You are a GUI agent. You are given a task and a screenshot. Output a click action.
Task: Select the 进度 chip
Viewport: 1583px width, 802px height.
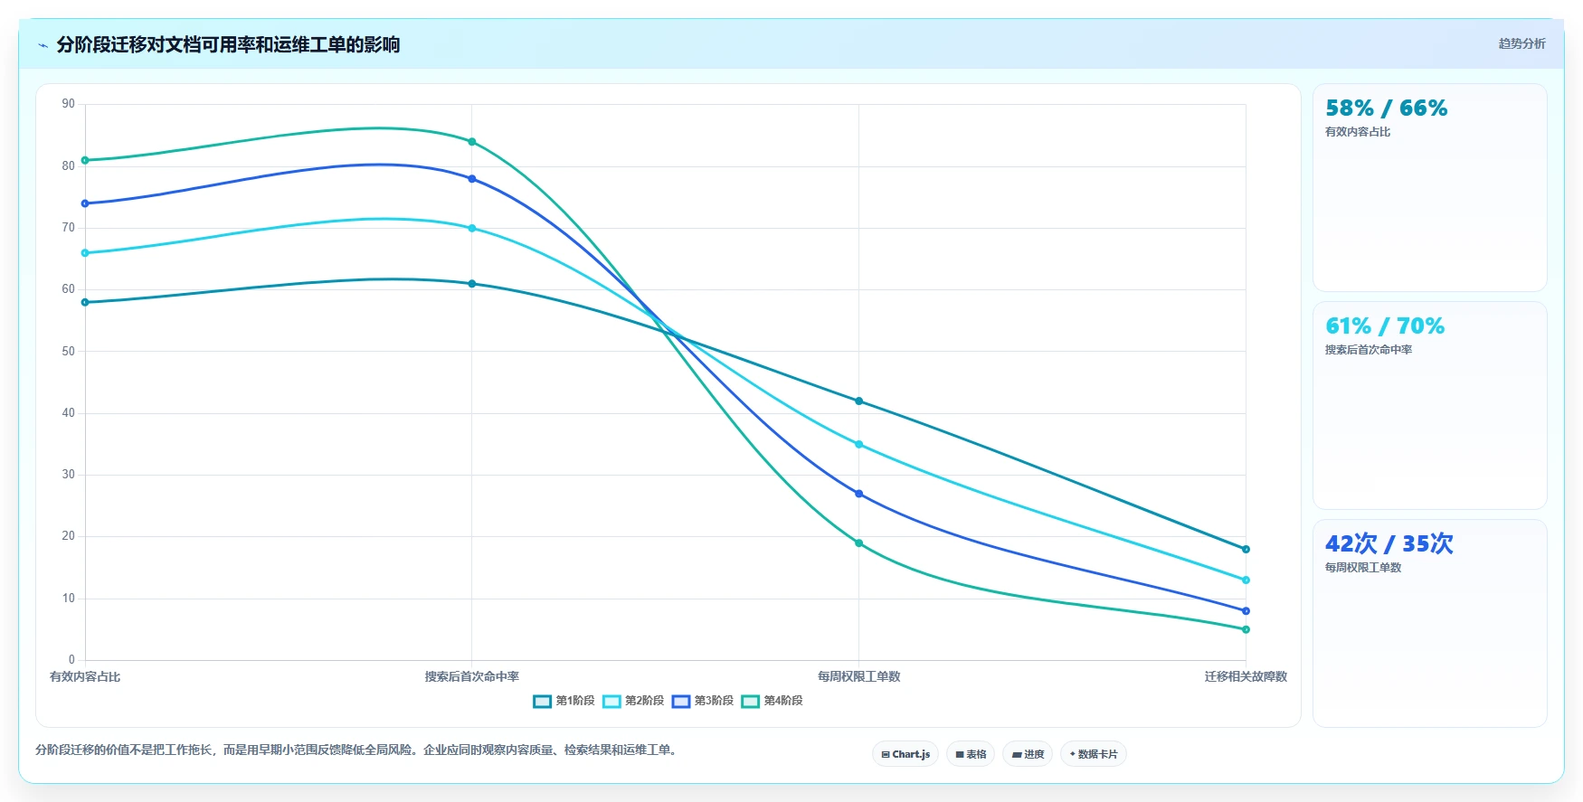(x=1028, y=754)
